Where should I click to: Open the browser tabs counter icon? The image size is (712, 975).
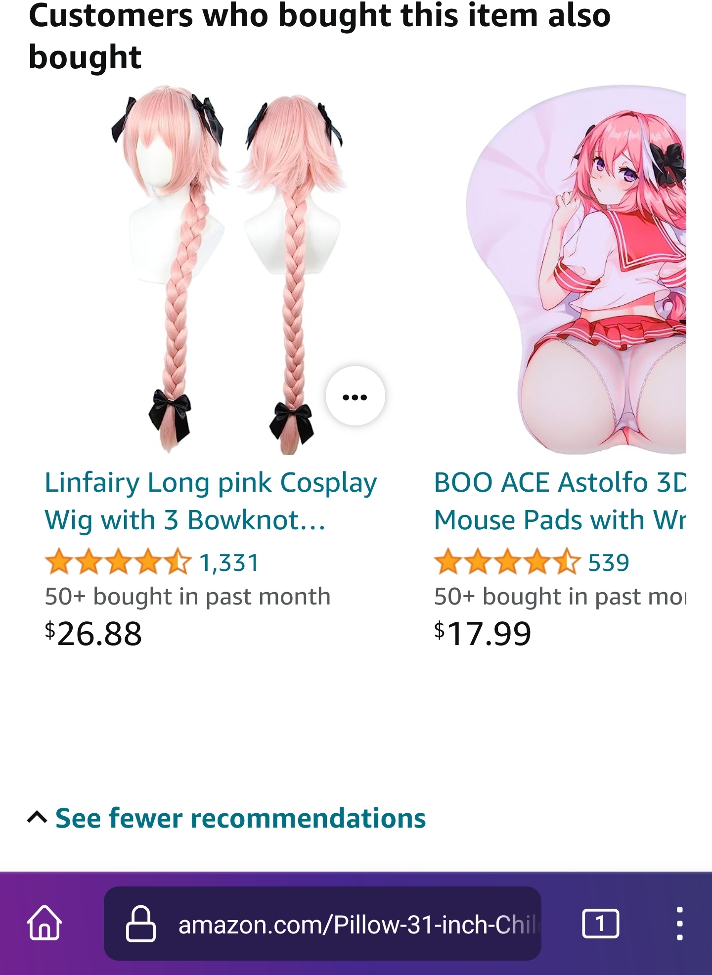(x=600, y=923)
